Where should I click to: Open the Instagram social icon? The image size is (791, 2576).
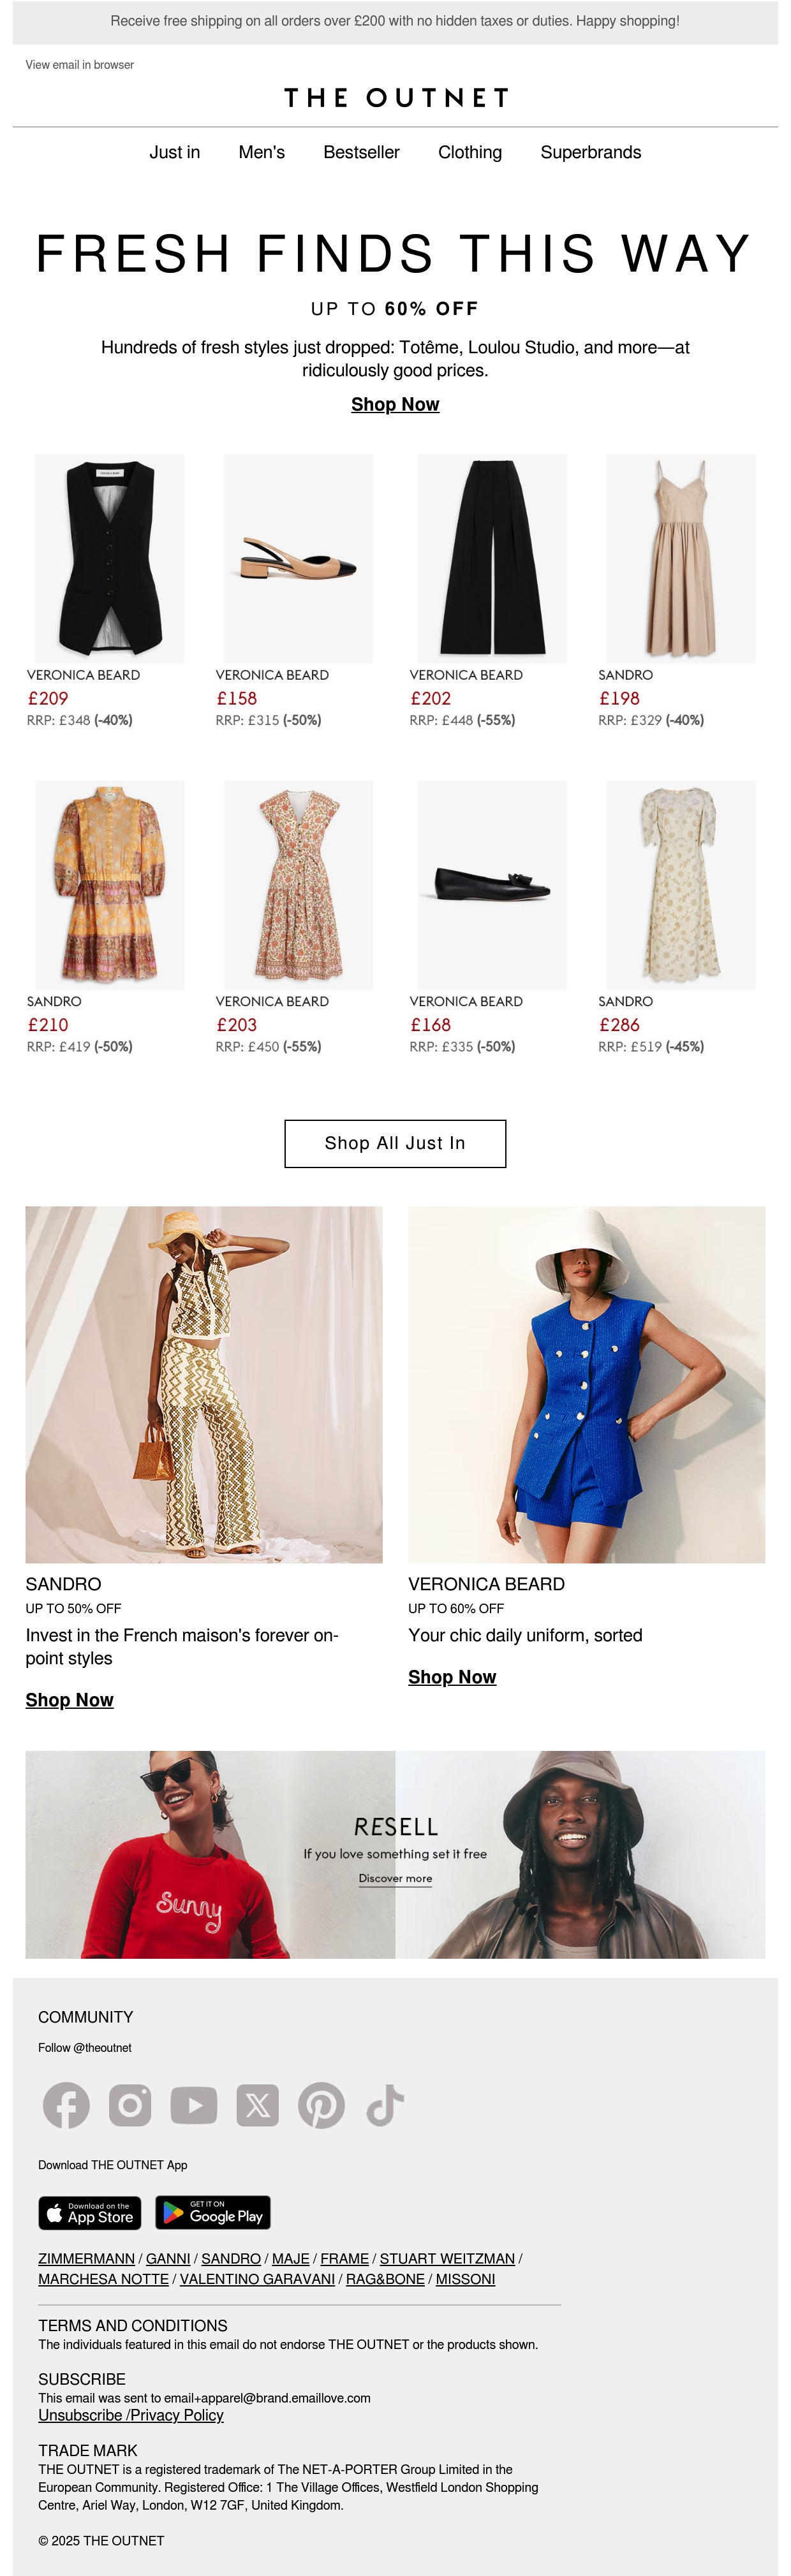[130, 2105]
